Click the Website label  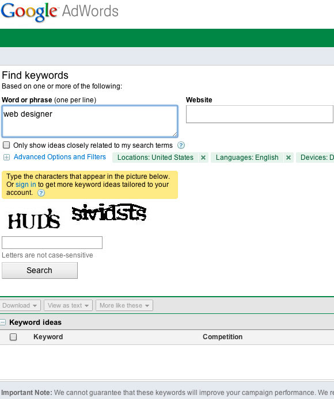199,100
